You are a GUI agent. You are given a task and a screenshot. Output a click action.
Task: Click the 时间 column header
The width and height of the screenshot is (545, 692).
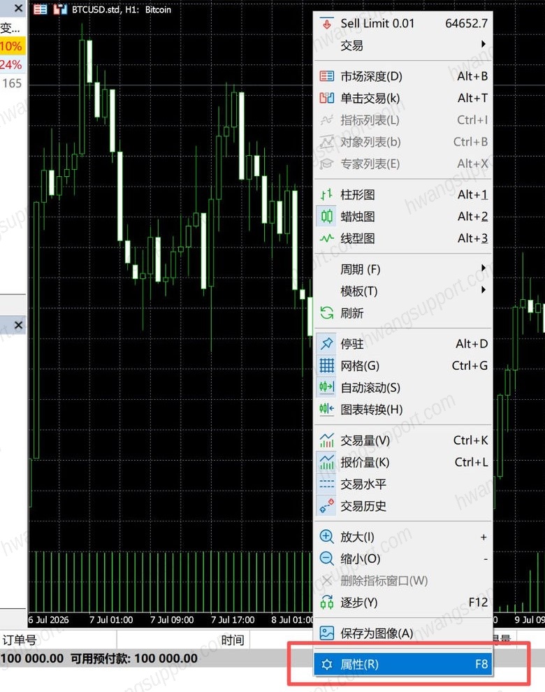pos(233,640)
